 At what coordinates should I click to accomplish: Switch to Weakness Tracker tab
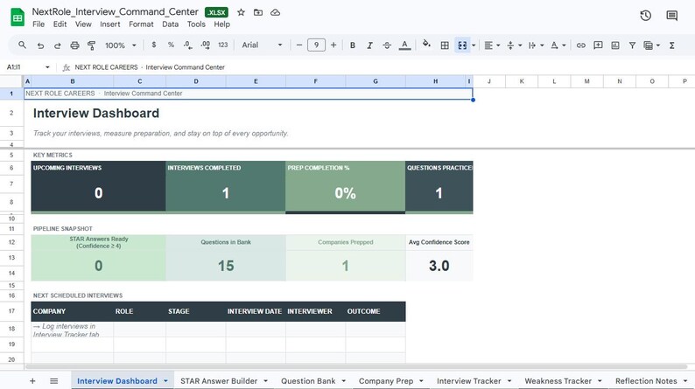point(558,381)
